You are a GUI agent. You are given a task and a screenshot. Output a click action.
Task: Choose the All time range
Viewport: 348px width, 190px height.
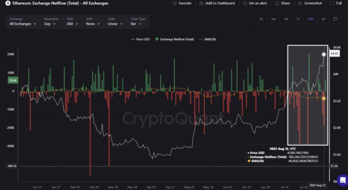[323, 19]
